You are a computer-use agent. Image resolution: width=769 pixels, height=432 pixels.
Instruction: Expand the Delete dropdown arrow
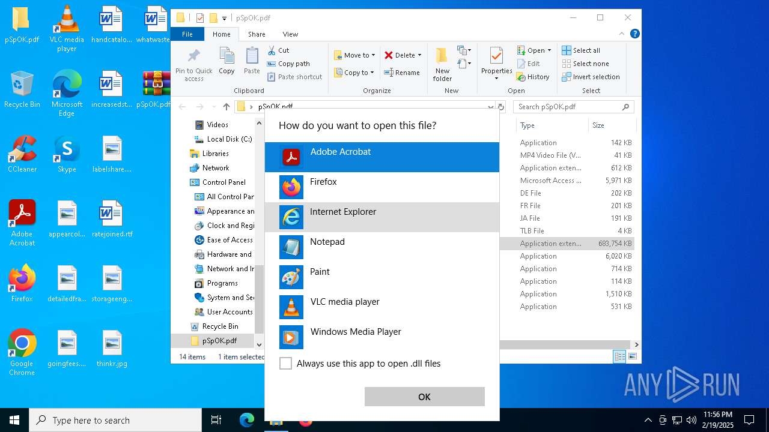pyautogui.click(x=419, y=55)
